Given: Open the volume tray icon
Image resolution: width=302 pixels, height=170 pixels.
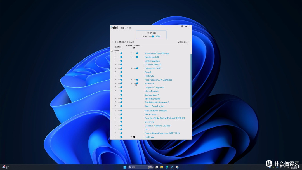Looking at the screenshot, I should point(287,167).
